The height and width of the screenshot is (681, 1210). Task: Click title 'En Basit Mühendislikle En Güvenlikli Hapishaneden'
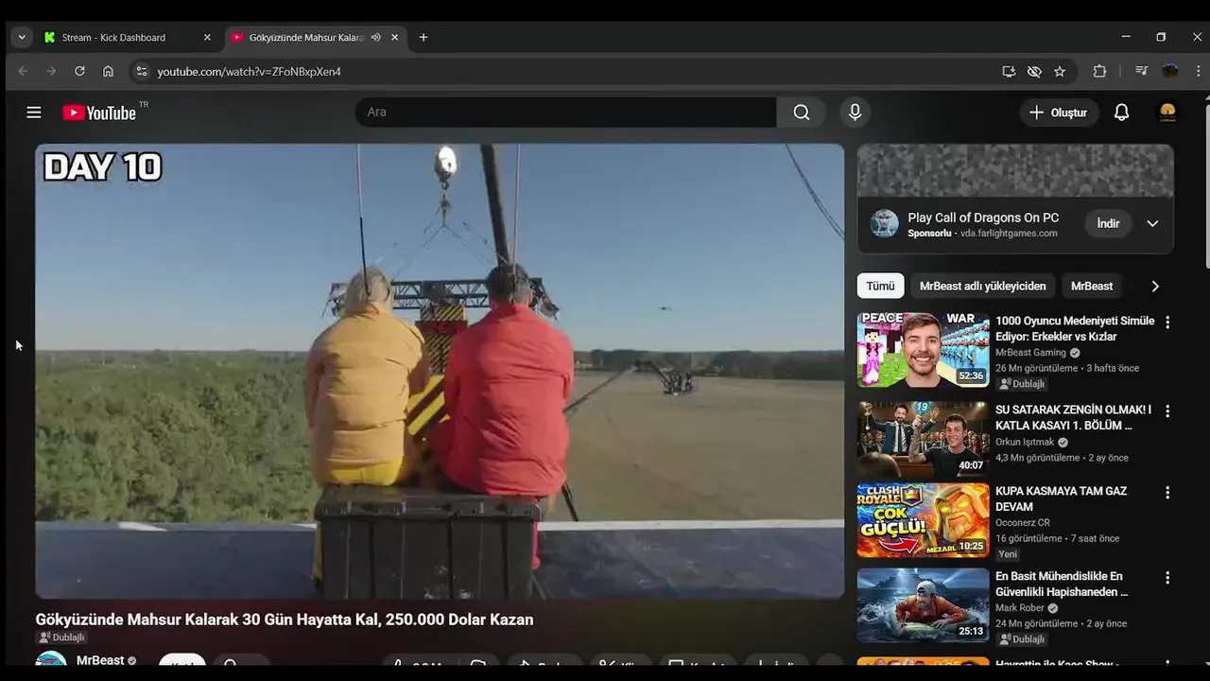tap(1062, 584)
